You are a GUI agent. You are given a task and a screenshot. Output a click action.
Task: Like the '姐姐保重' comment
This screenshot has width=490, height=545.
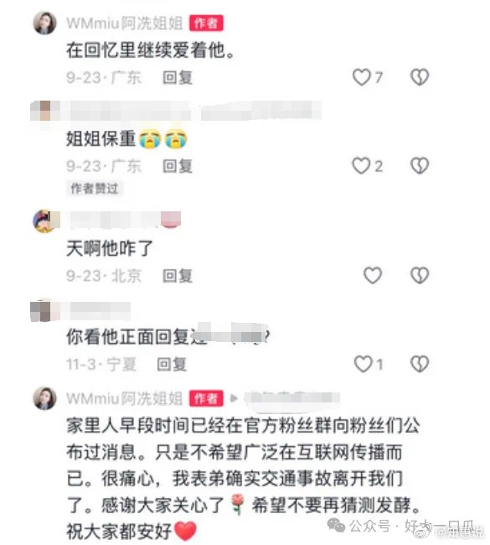361,166
